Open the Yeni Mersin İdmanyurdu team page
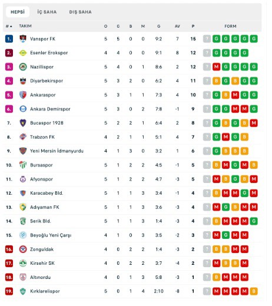The image size is (272, 306). click(57, 151)
